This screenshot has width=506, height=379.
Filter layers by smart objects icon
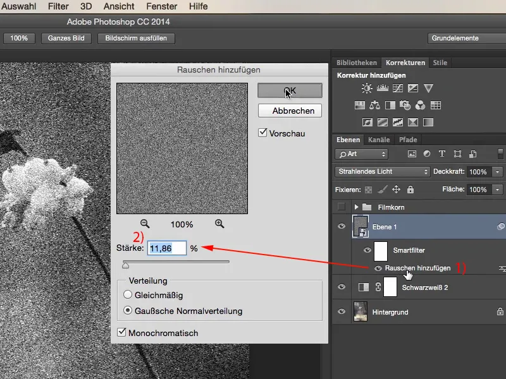[x=472, y=153]
